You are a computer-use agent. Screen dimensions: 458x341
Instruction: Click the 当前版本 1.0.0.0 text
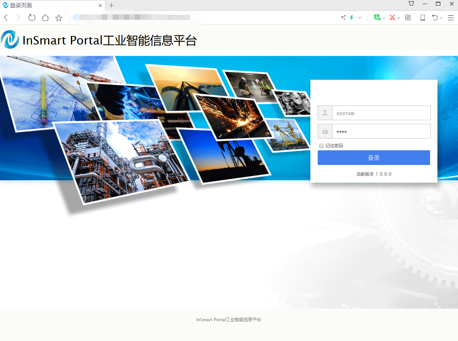tap(374, 174)
